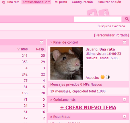Collapse the Cuéntame más box

125,99
